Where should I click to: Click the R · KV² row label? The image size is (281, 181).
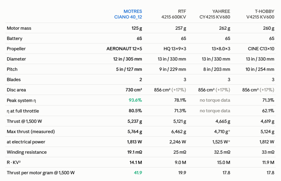pyautogui.click(x=14, y=162)
